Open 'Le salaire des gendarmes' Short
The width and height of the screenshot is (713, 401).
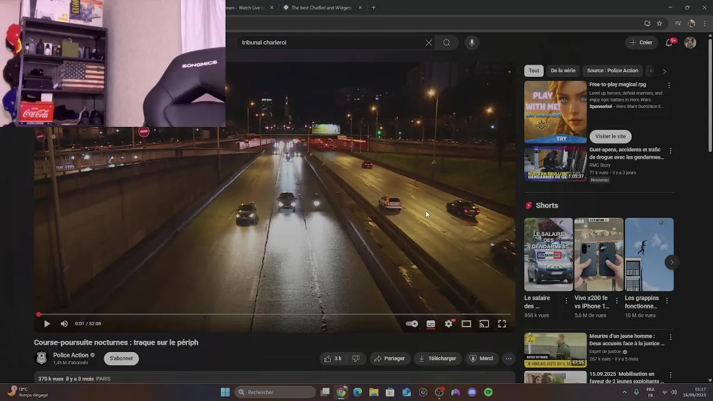(x=549, y=255)
